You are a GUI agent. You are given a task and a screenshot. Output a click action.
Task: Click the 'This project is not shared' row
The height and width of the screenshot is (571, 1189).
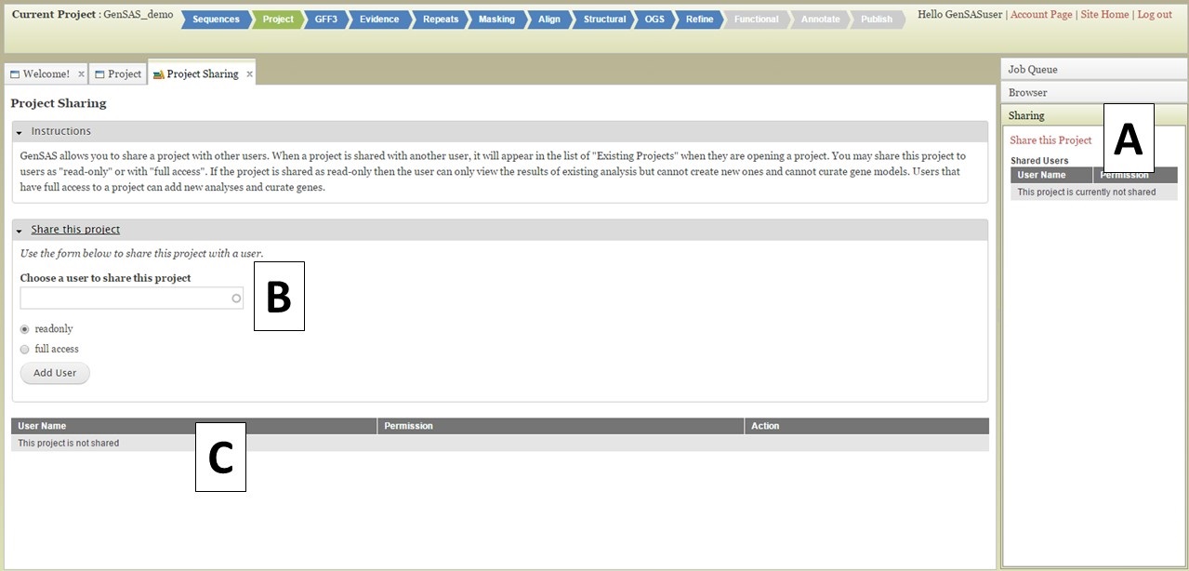500,444
